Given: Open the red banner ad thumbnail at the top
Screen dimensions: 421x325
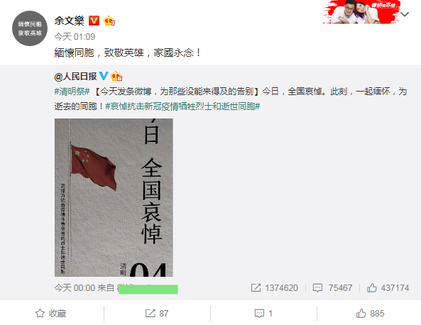Looking at the screenshot, I should 361,12.
